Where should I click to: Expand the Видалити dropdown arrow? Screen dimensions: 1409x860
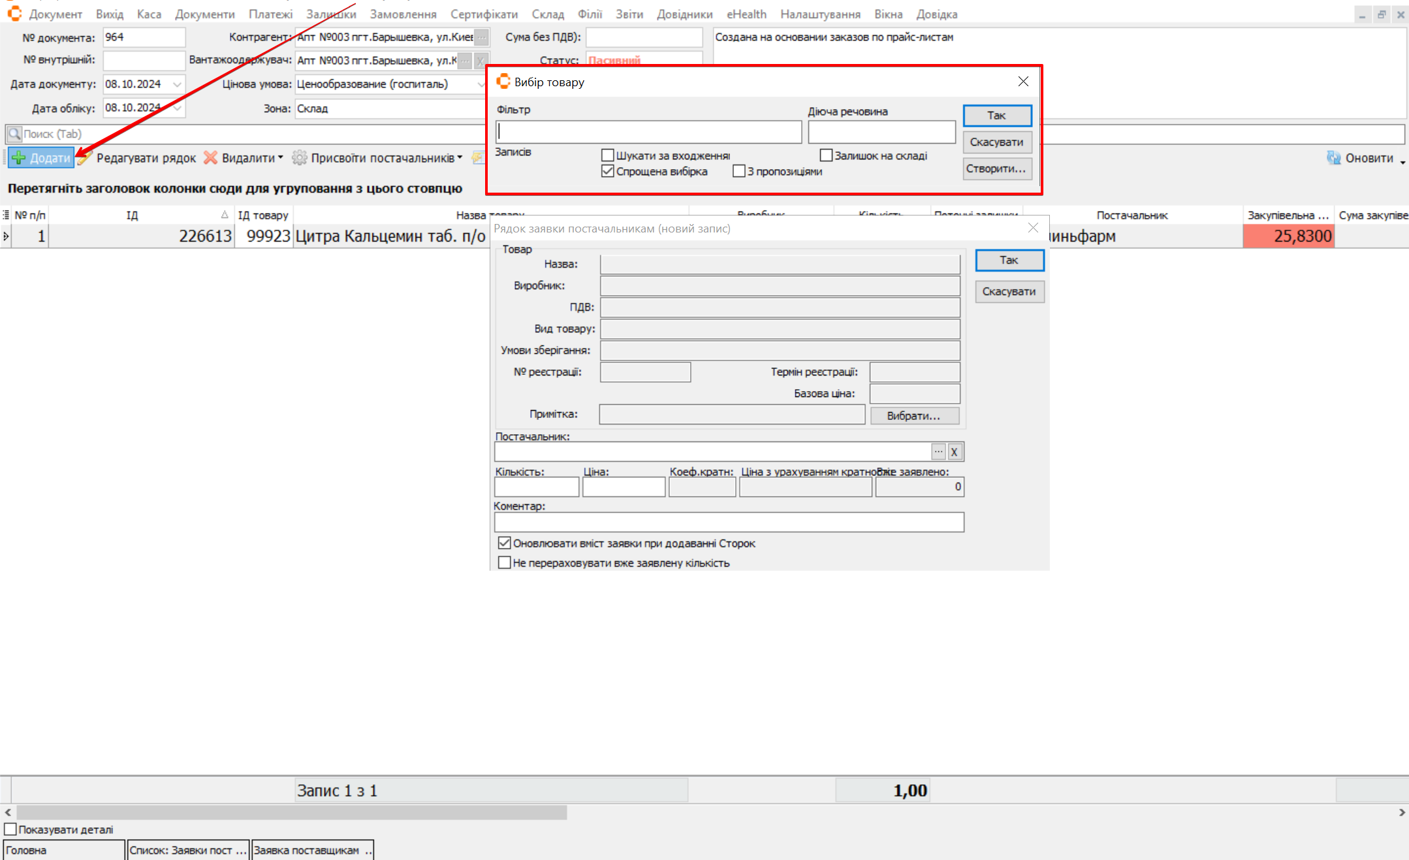tap(281, 158)
